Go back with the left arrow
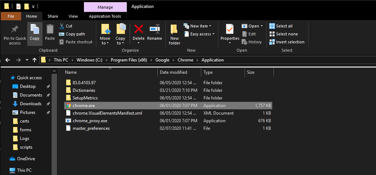This screenshot has width=376, height=175. (8, 60)
